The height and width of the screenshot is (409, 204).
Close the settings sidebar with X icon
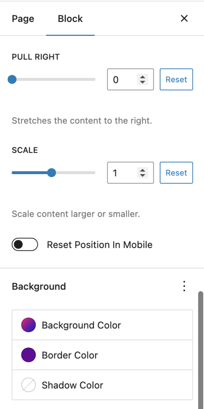[x=184, y=18]
